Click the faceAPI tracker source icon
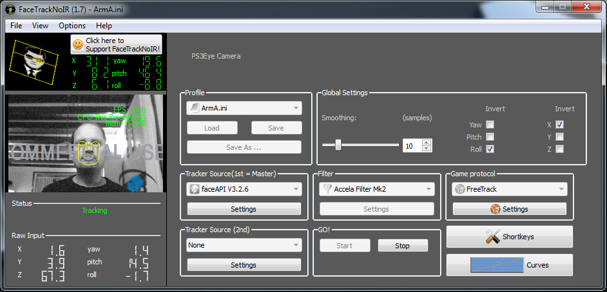607x292 pixels. 194,189
